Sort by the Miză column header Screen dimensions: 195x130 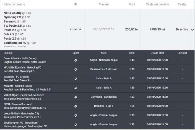132,4
